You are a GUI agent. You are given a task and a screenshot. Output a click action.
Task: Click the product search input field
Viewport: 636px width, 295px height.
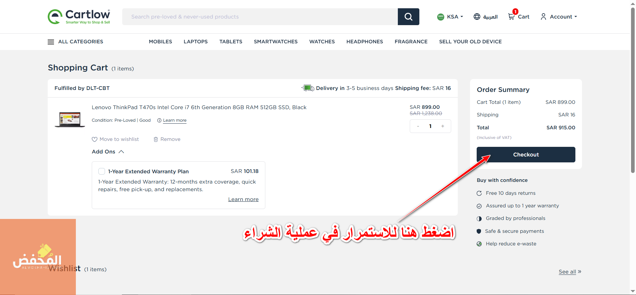pos(260,17)
